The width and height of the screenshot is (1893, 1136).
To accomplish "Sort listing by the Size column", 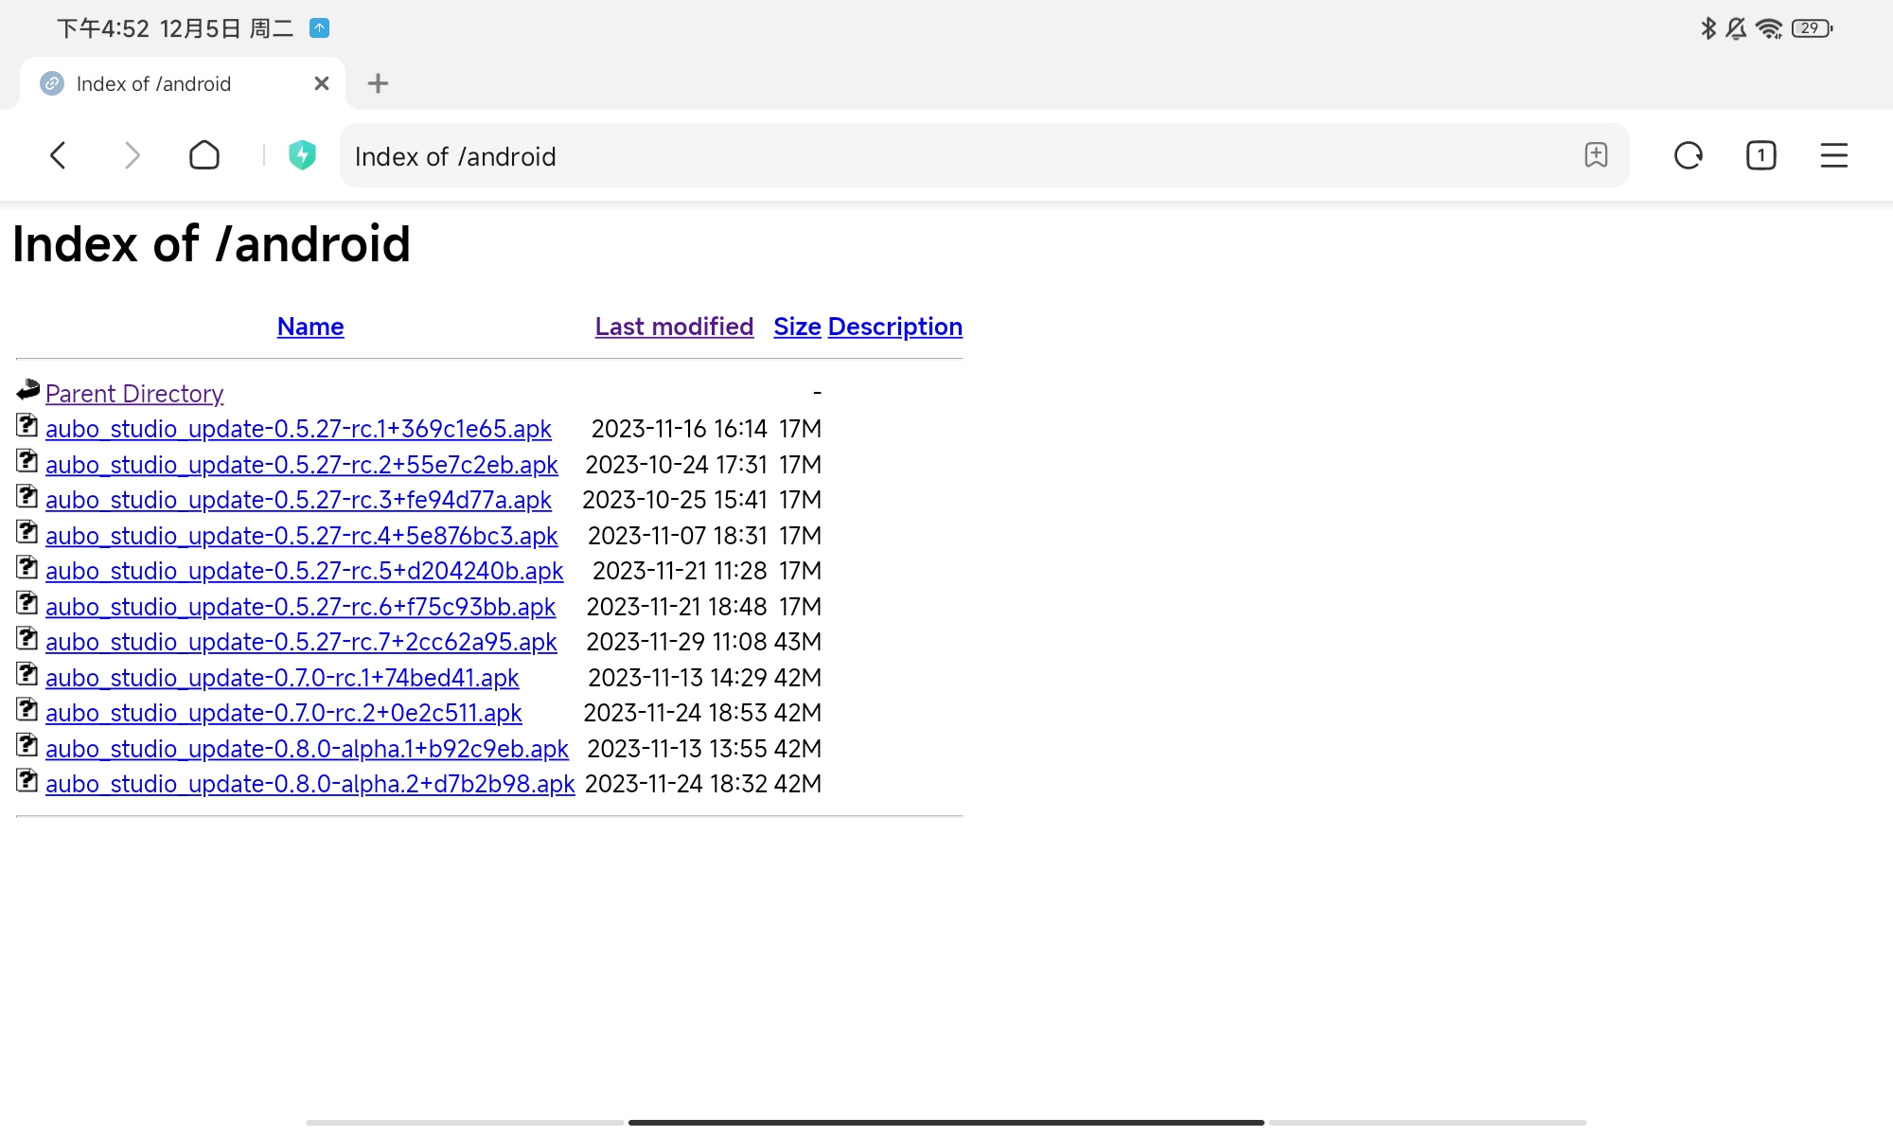I will (797, 327).
